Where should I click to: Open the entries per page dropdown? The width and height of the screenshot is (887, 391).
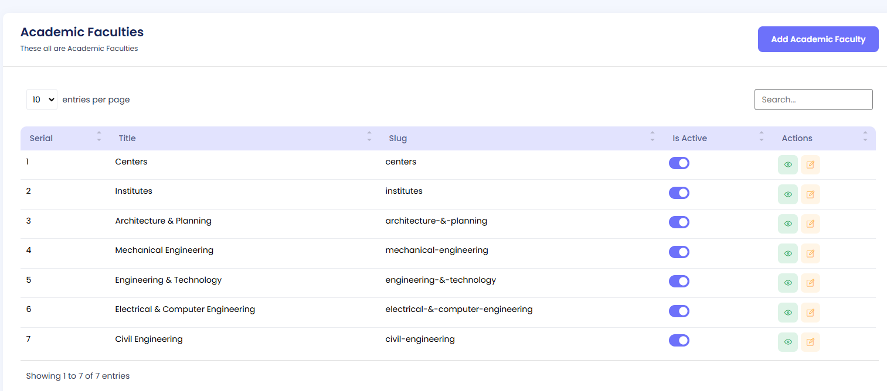[42, 100]
